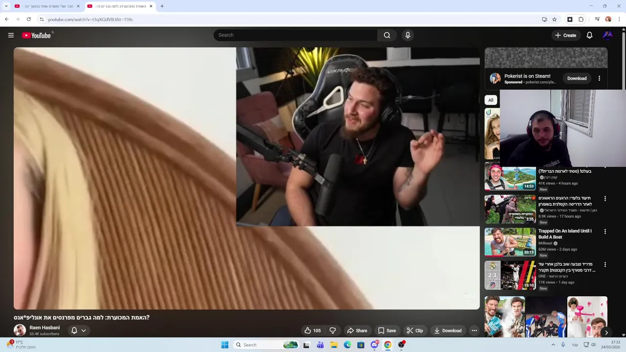This screenshot has height=352, width=626.
Task: Close the first browser tab
Action: pyautogui.click(x=78, y=6)
